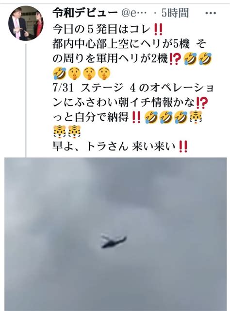Click the red double exclamation after コレ
The image size is (230, 311).
point(158,29)
